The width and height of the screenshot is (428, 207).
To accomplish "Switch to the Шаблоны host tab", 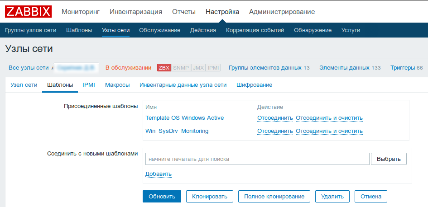I will coord(60,85).
